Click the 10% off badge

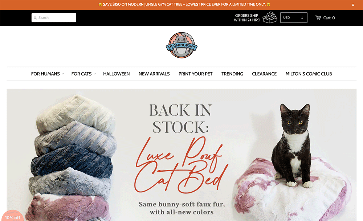(12, 216)
